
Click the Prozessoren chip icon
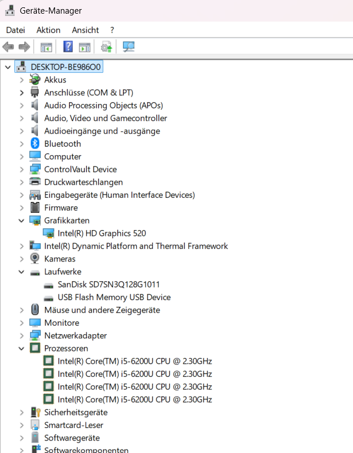click(x=35, y=348)
